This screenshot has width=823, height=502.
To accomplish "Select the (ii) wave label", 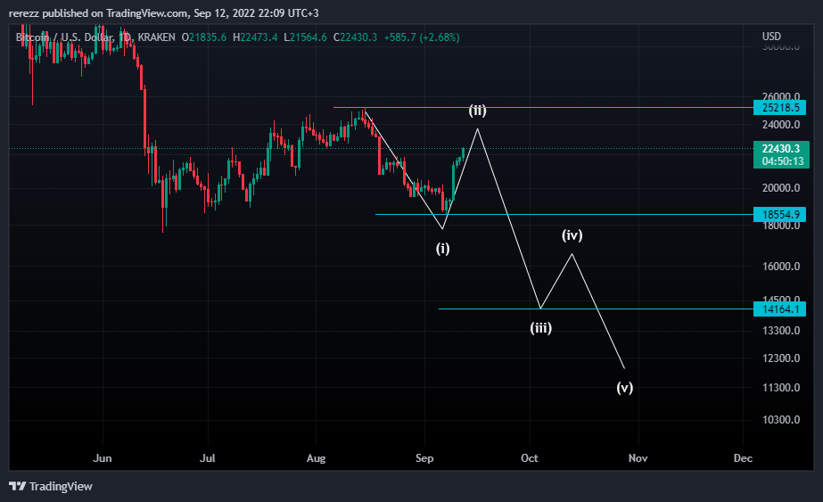I will pos(477,111).
